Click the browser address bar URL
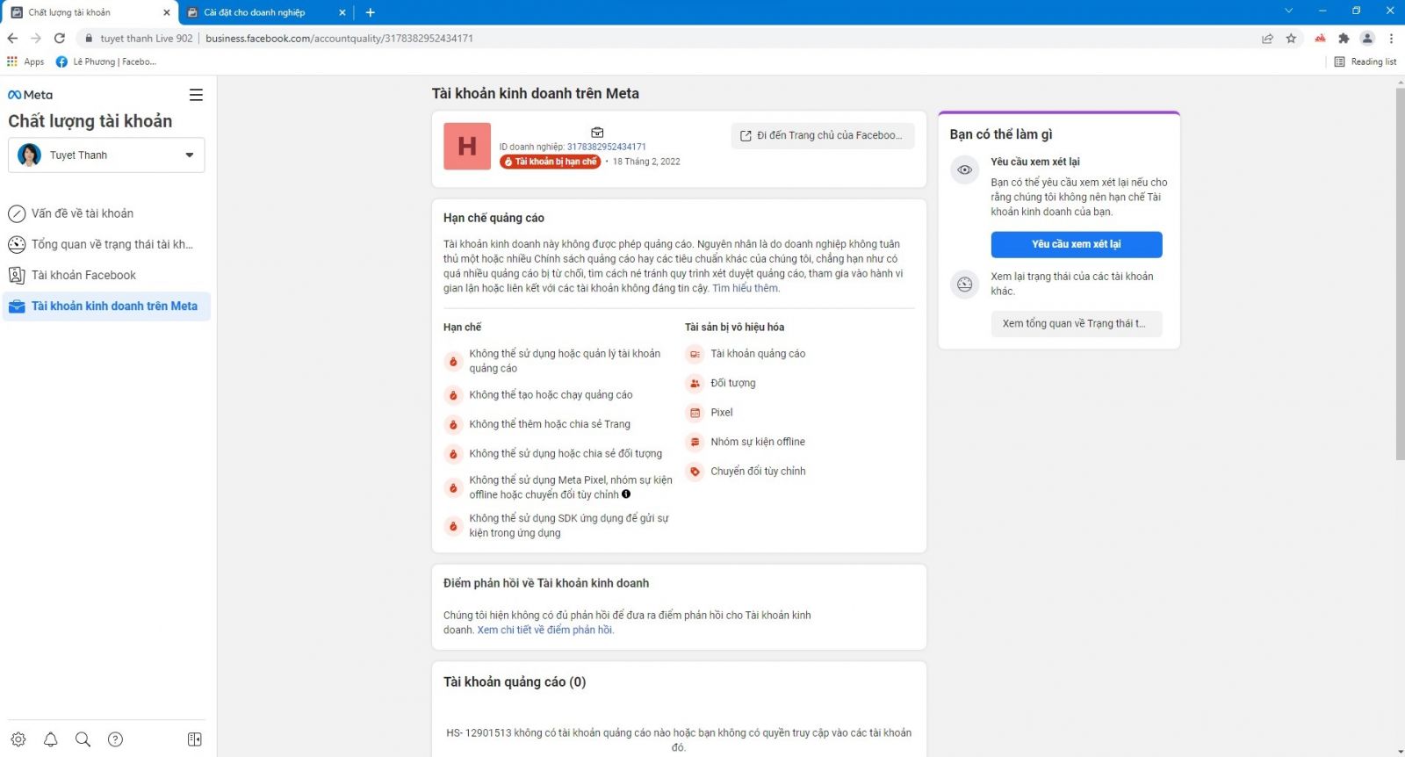This screenshot has height=757, width=1405. coord(339,38)
